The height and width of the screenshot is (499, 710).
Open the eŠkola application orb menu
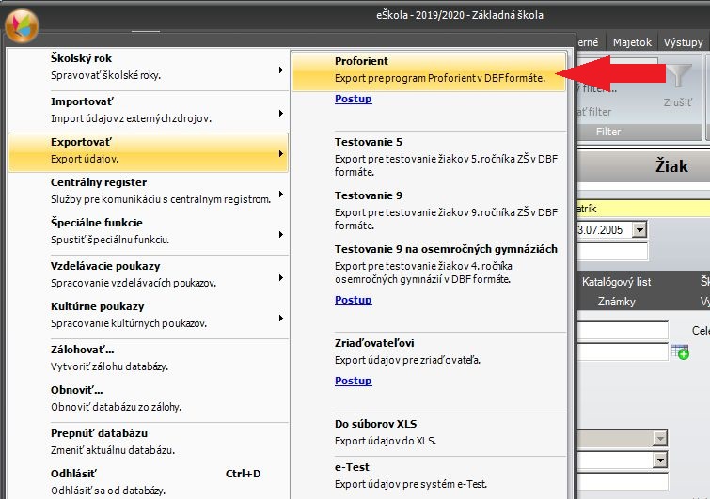tap(21, 23)
